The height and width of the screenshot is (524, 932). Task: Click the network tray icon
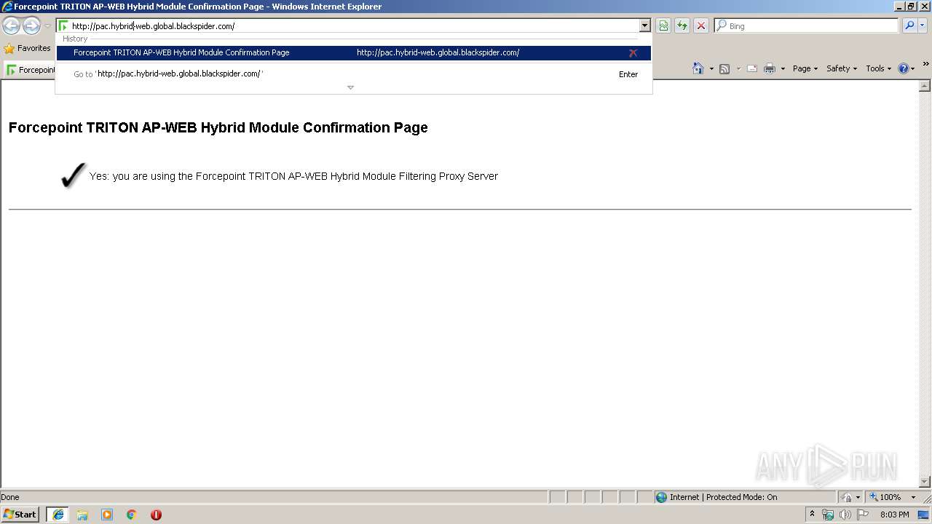pos(828,515)
